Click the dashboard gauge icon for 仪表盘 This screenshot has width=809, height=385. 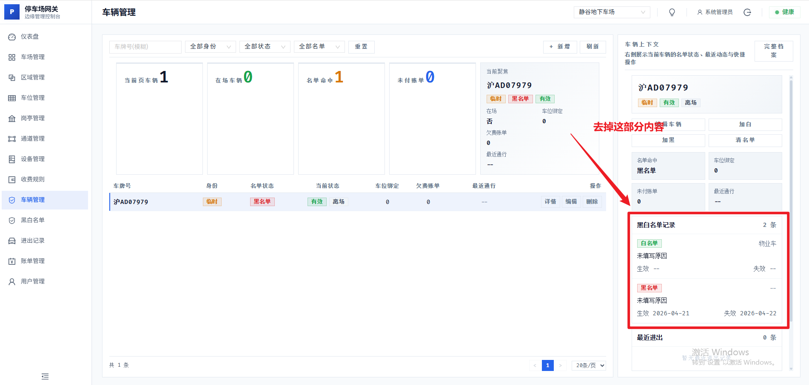12,37
